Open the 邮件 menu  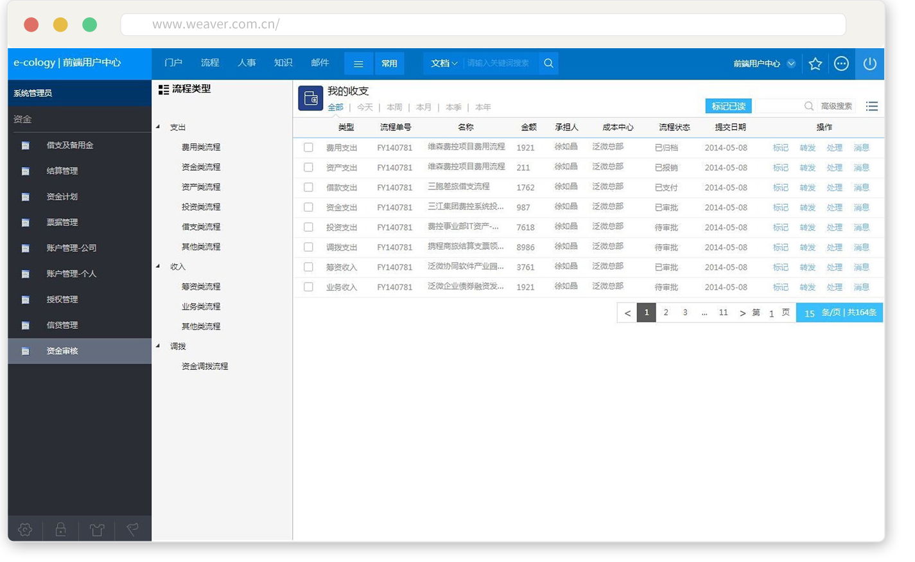(320, 63)
